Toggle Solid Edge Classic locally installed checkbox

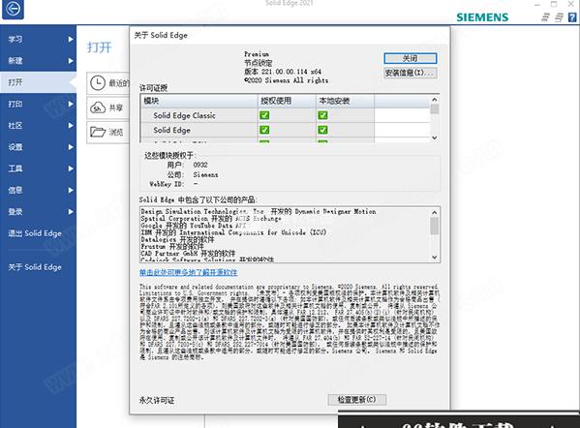tap(322, 115)
